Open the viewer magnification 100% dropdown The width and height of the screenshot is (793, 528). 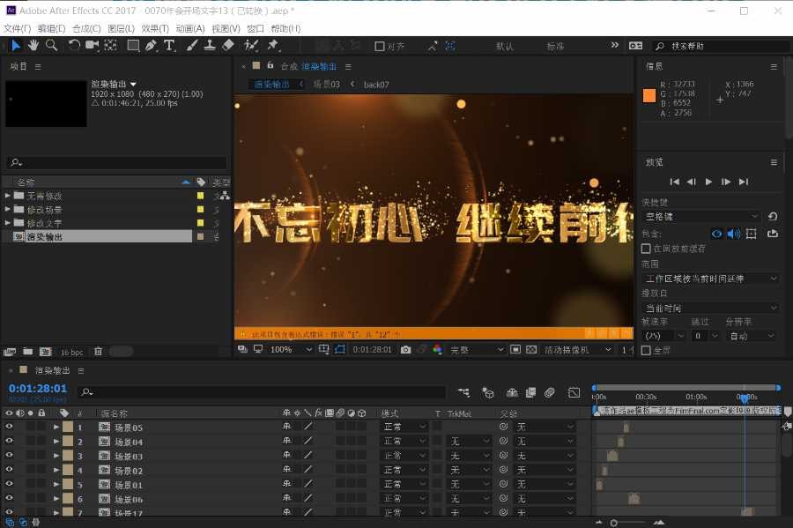point(291,349)
